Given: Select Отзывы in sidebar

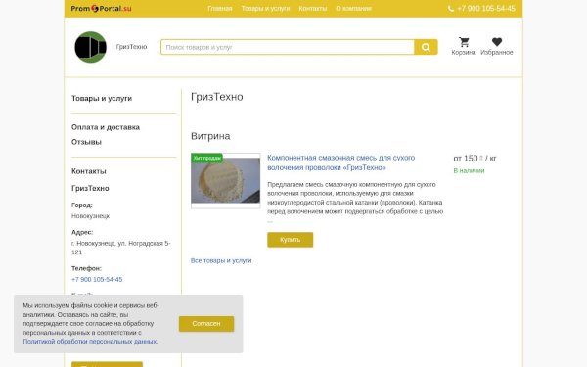Looking at the screenshot, I should click(x=86, y=142).
